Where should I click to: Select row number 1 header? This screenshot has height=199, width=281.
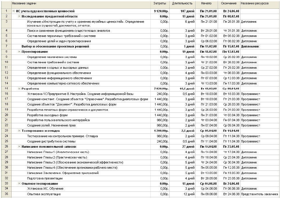coord(6,11)
